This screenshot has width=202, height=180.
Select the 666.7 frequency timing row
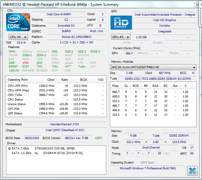pos(153,92)
